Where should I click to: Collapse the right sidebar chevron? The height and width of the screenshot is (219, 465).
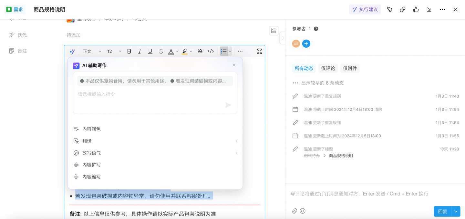[x=283, y=38]
